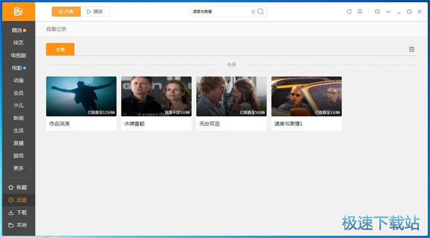Viewport: 430px width, 238px height.
Task: Open the 夺命深渊 diver thumbnail
Action: point(81,97)
